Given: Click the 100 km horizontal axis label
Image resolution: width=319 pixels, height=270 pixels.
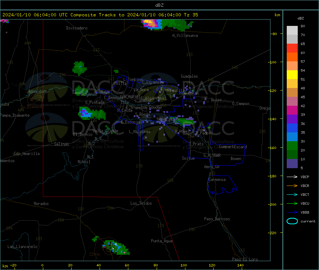Looking at the screenshot, I should pos(184,265).
